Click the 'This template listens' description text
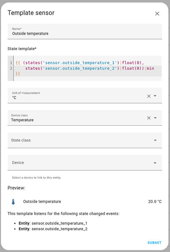This screenshot has width=170, height=252. pos(63,214)
